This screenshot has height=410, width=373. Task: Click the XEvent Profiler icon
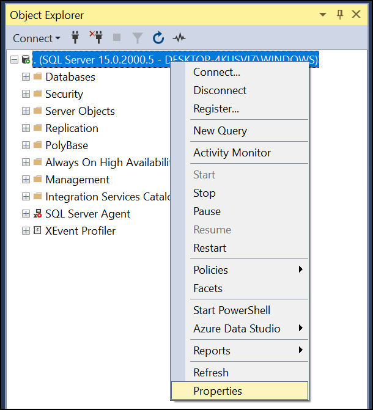tap(37, 230)
